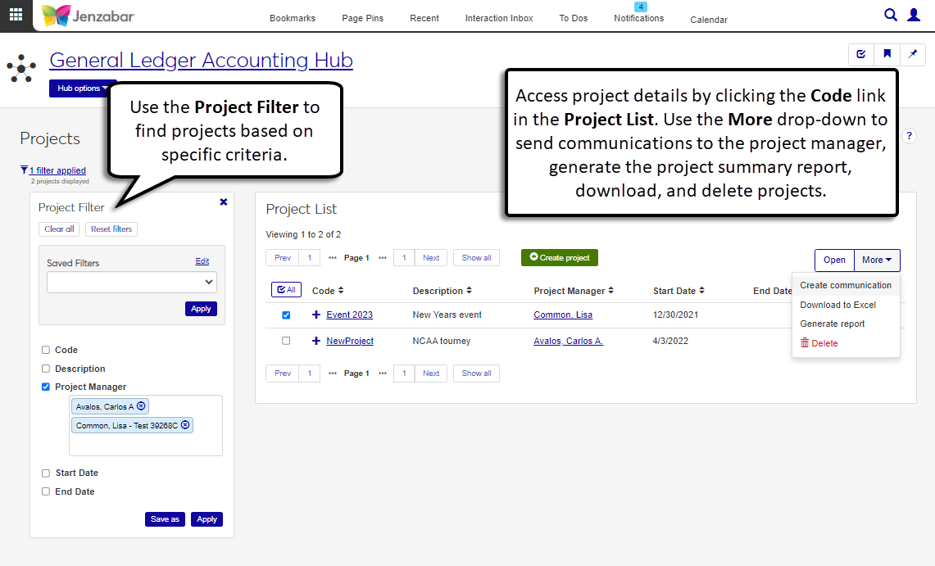This screenshot has width=935, height=566.
Task: Open Interaction Inbox in top navigation
Action: click(x=499, y=18)
